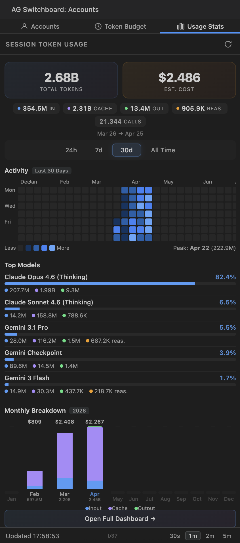Select the 30d time range
This screenshot has height=543, width=240.
click(x=127, y=150)
